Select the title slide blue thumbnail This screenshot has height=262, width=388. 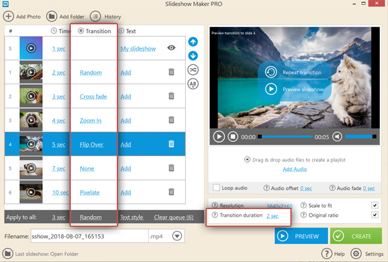pyautogui.click(x=31, y=48)
